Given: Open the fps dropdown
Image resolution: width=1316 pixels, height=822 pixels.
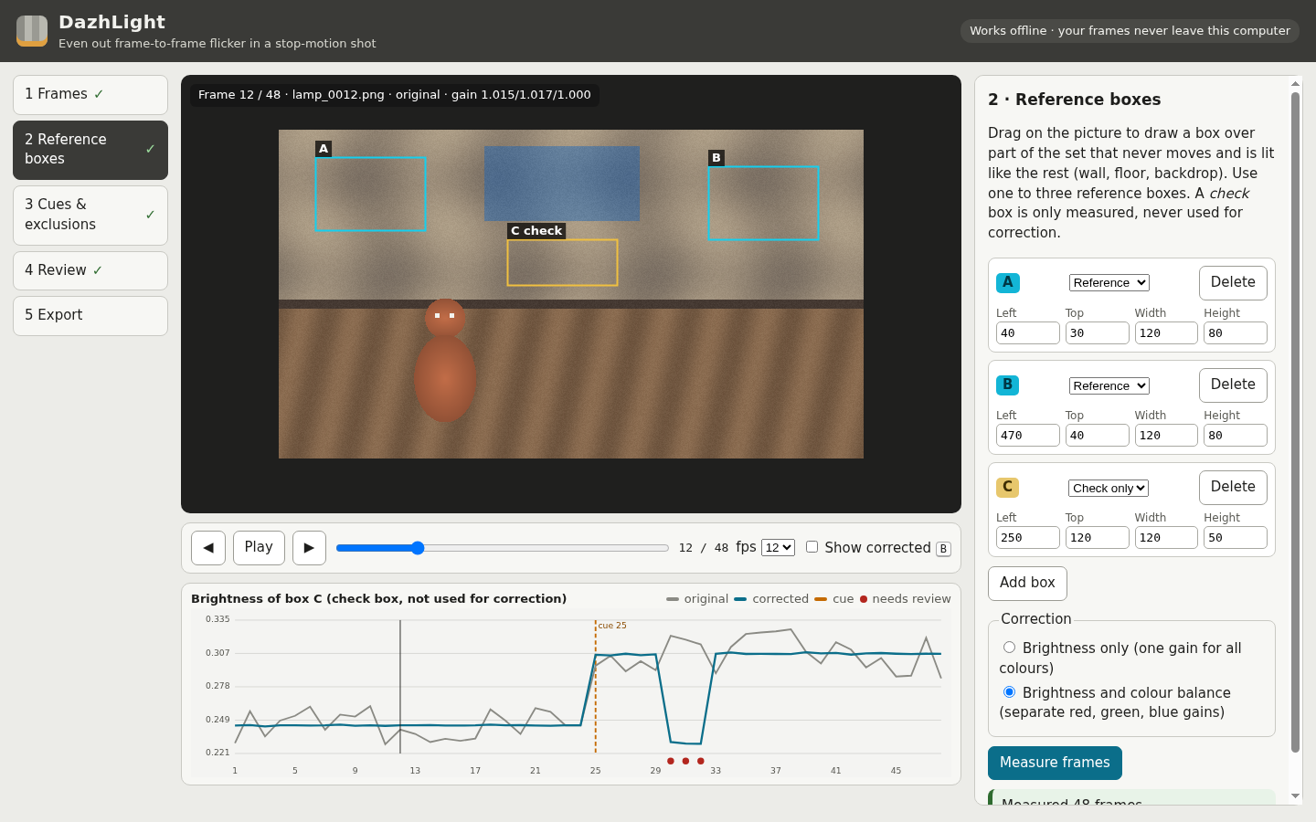Looking at the screenshot, I should pyautogui.click(x=778, y=547).
